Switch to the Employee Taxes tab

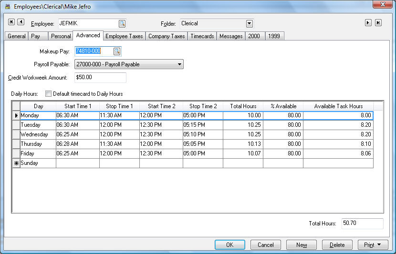pos(124,36)
